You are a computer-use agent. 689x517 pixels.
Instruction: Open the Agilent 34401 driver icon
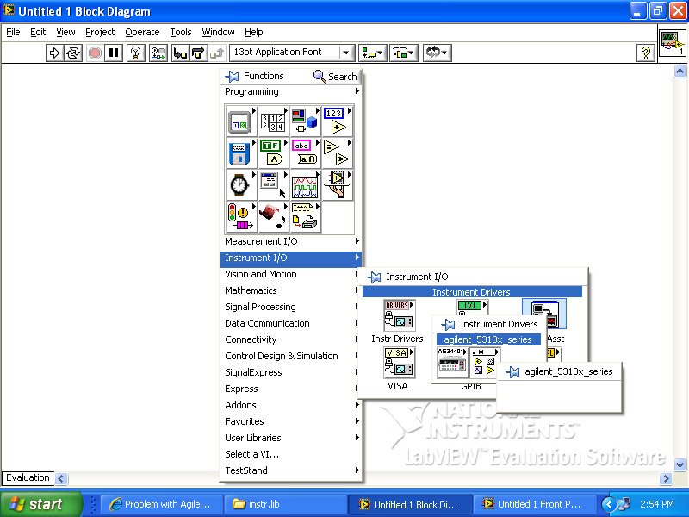tap(452, 363)
